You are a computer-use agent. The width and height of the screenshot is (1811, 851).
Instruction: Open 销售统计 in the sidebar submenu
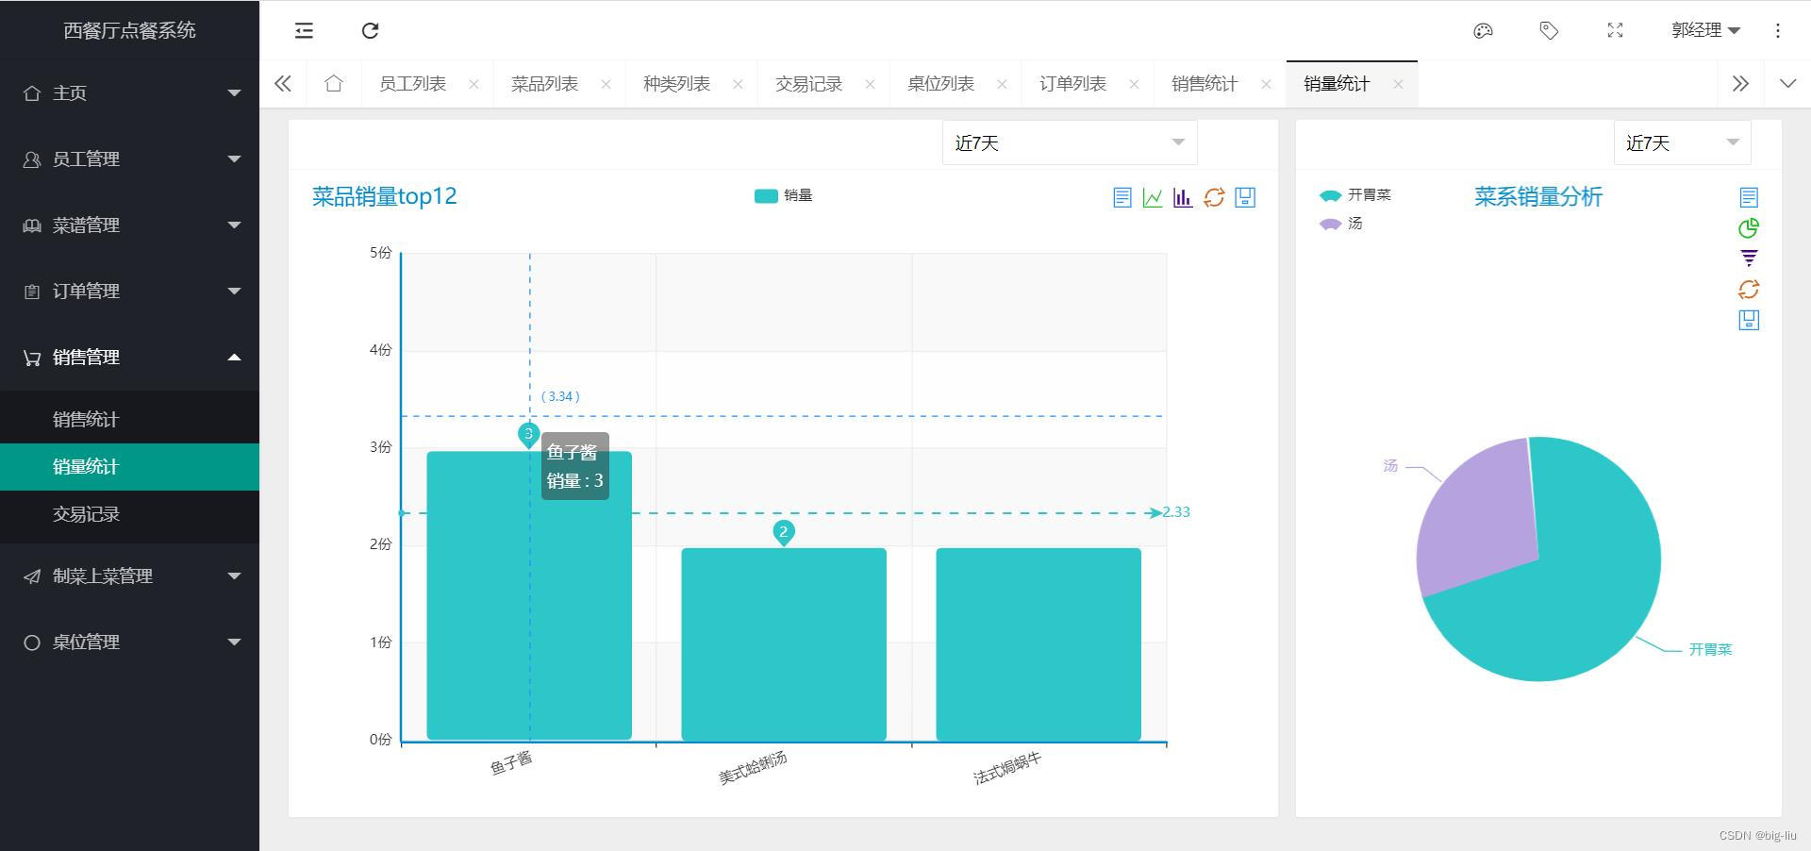click(129, 420)
